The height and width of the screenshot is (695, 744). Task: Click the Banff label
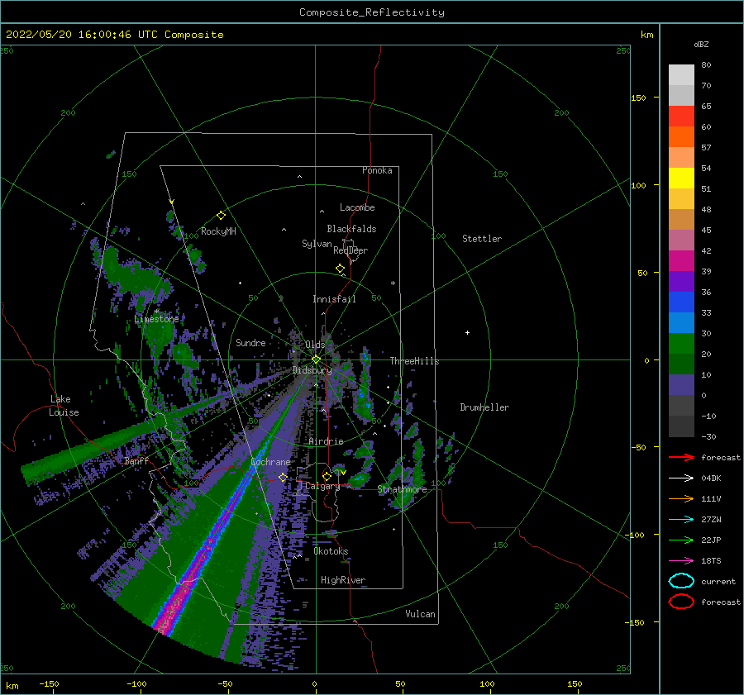(x=136, y=460)
